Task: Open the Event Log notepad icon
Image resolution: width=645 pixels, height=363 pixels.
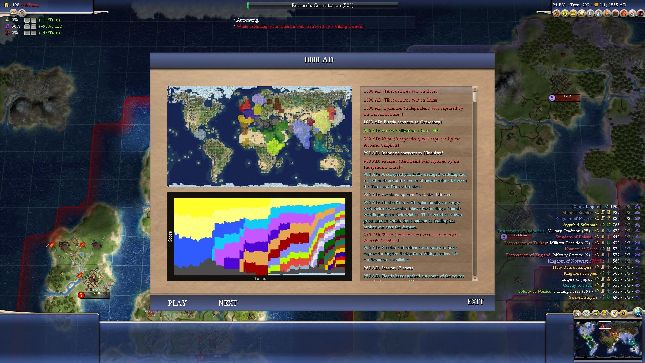Action: pos(13,13)
